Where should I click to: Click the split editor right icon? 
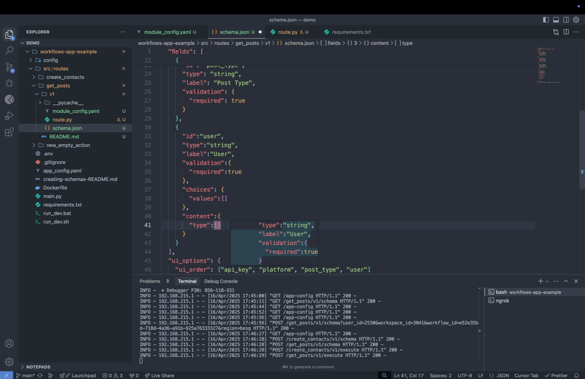[x=566, y=32]
